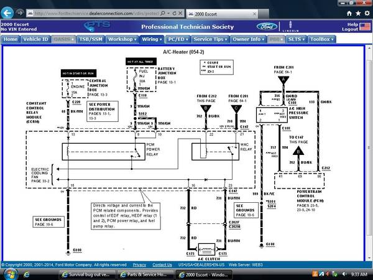Screen dimensions: 373x280
Task: Open the browser Home icon
Action: pyautogui.click(x=349, y=13)
